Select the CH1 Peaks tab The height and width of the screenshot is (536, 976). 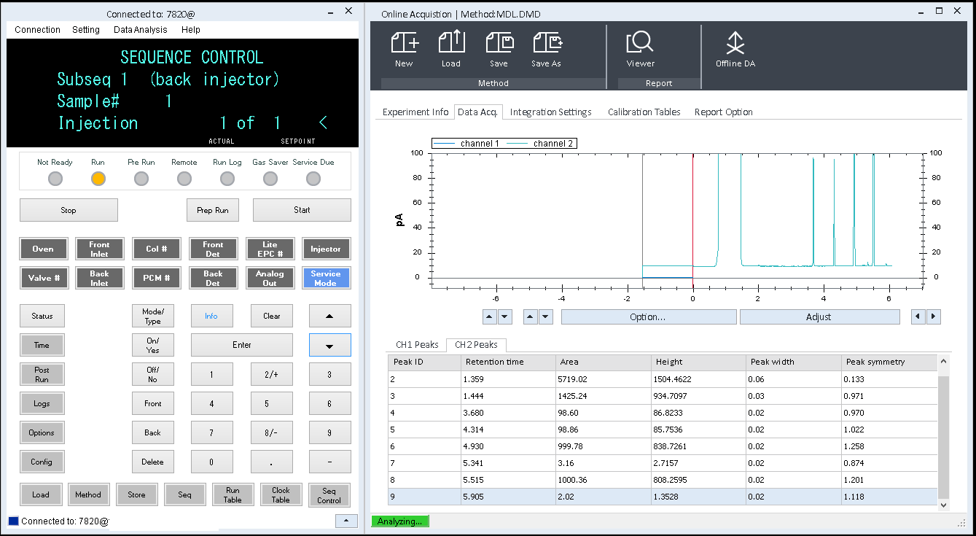coord(416,344)
